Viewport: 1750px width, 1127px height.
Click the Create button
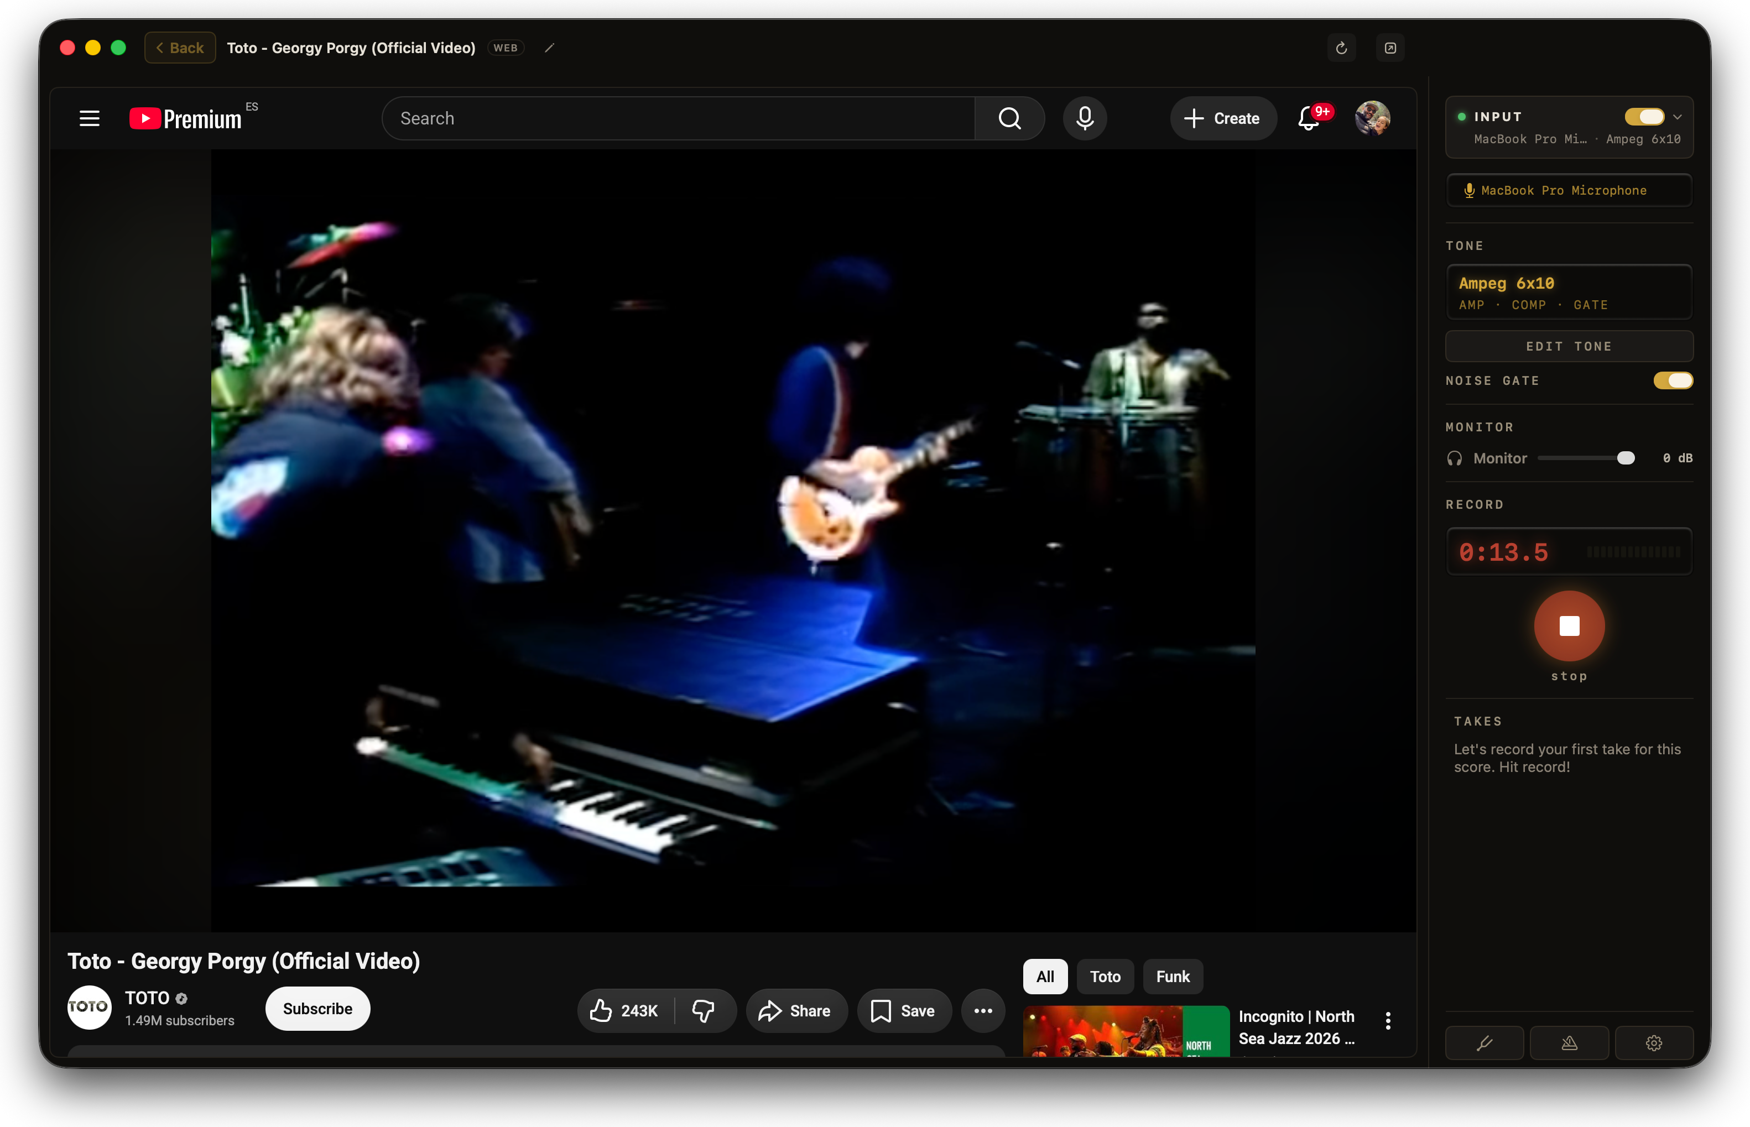[x=1223, y=118]
